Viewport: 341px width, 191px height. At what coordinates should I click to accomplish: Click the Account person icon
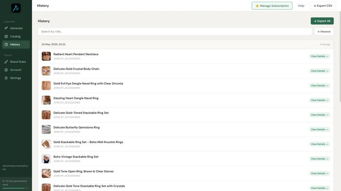point(6,70)
